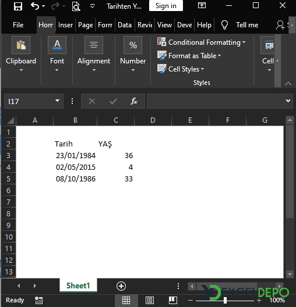The width and height of the screenshot is (296, 307).
Task: Switch to Page Break Preview view
Action: click(173, 300)
